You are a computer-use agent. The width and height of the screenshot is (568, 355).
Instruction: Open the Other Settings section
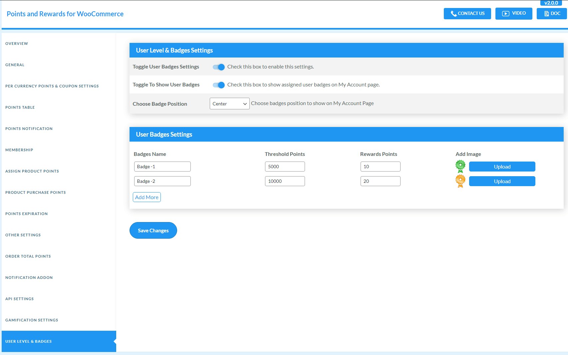[23, 235]
